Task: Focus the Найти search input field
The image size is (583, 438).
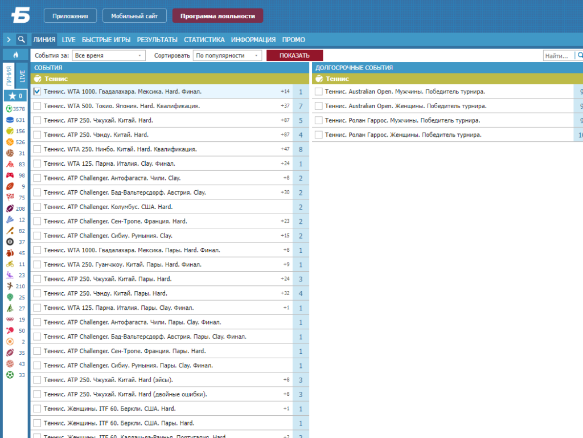Action: (x=559, y=56)
